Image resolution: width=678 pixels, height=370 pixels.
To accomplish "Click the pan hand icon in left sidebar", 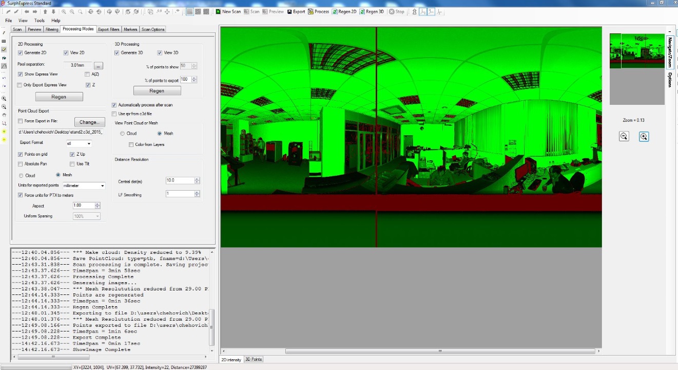I will (x=4, y=115).
